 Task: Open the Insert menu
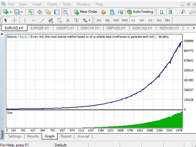pos(37,4)
